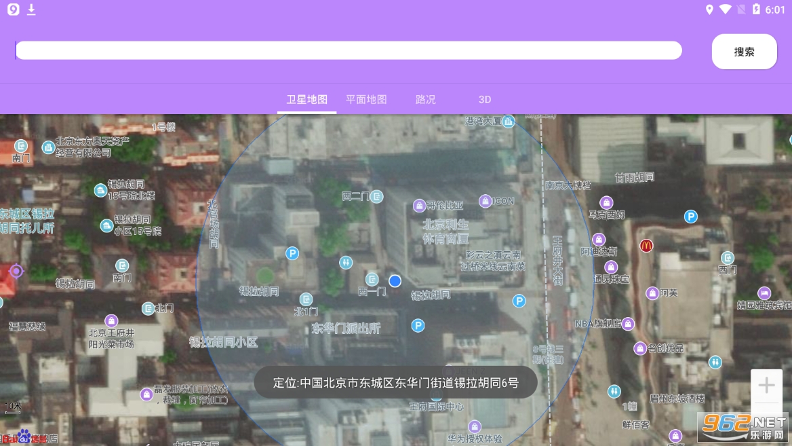
Task: Tap the 北1门 gate marker icon
Action: point(306,299)
